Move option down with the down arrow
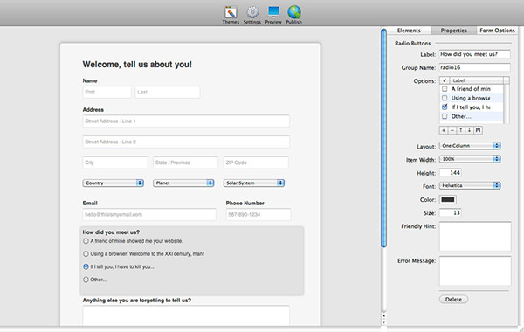The image size is (524, 332). pyautogui.click(x=469, y=130)
